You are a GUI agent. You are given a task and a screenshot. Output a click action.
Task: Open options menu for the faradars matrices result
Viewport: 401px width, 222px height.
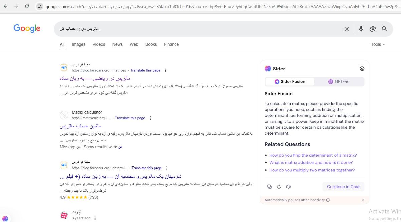tap(165, 70)
